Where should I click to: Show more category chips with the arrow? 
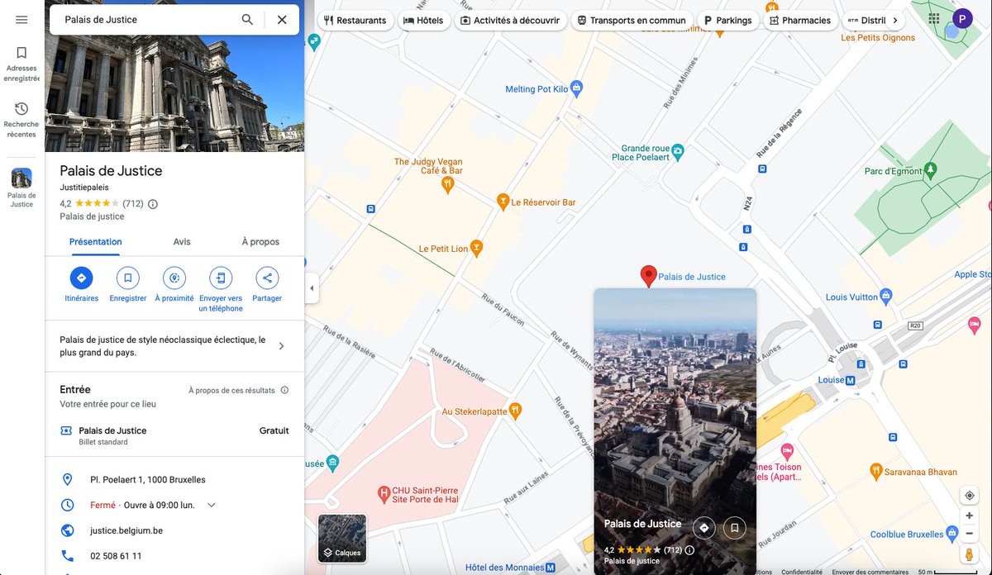click(894, 19)
